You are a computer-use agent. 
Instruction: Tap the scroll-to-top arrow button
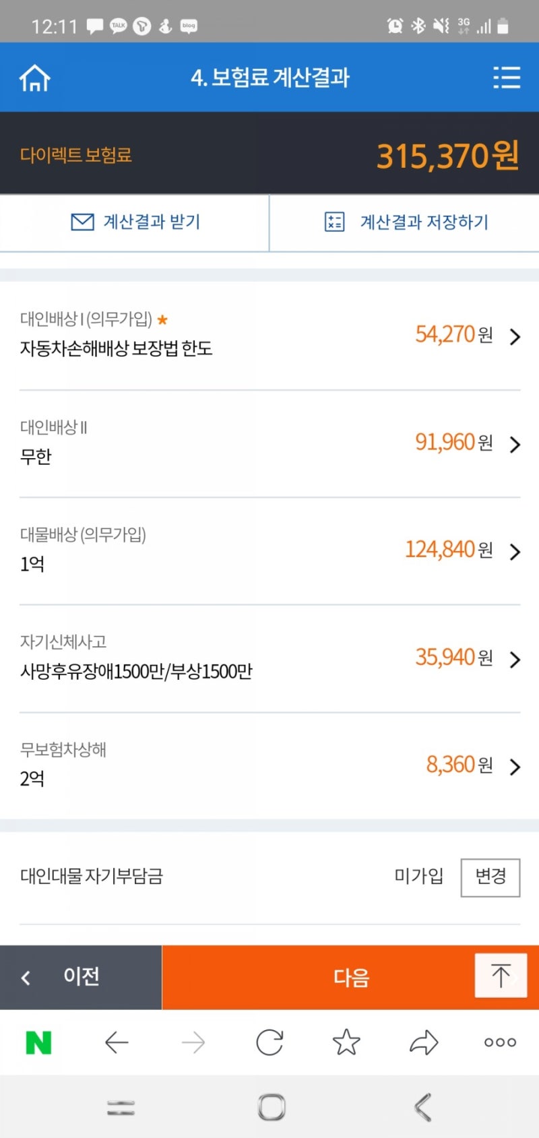click(501, 975)
